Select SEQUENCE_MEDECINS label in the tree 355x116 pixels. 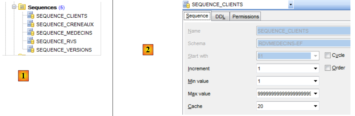64,33
